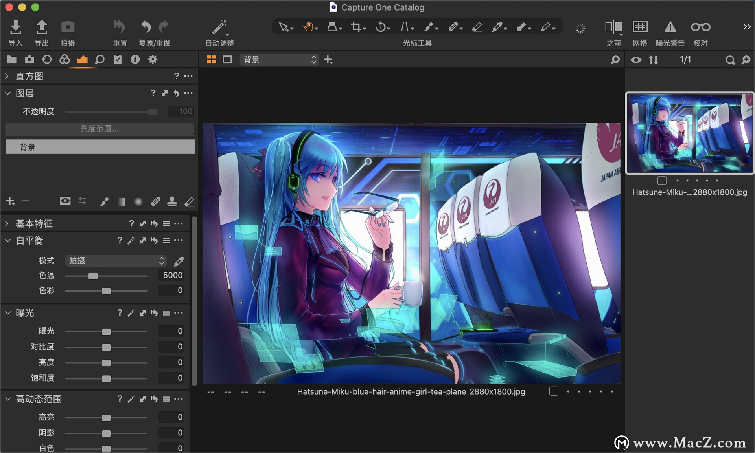The height and width of the screenshot is (453, 755).
Task: Add a layer with the layers plus button
Action: 10,201
